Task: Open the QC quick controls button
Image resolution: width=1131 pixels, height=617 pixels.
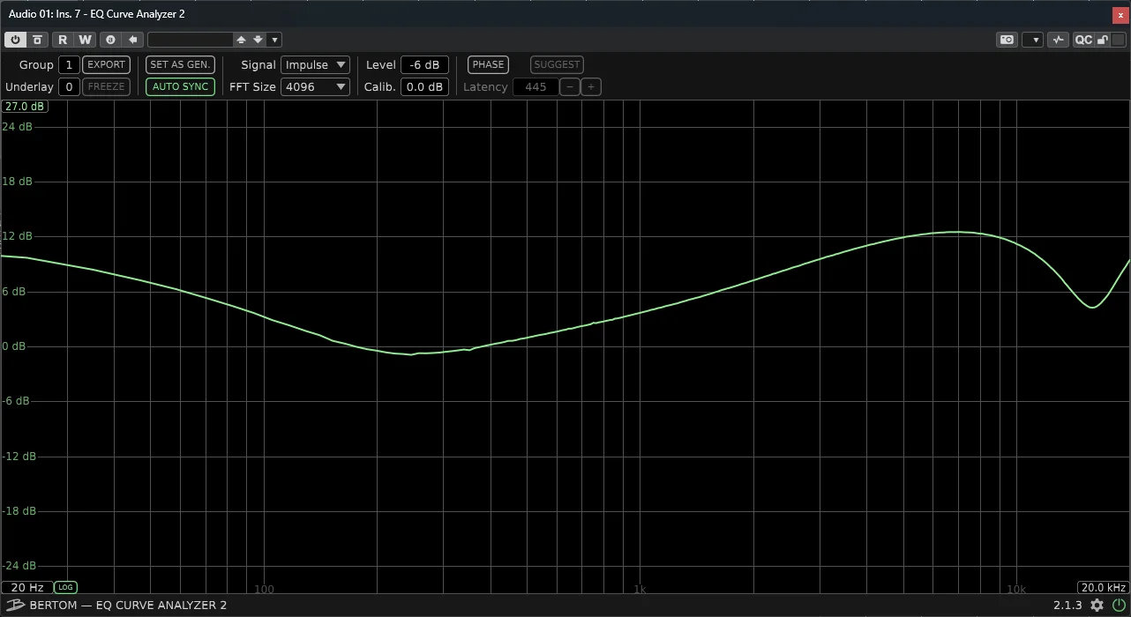Action: [x=1083, y=40]
